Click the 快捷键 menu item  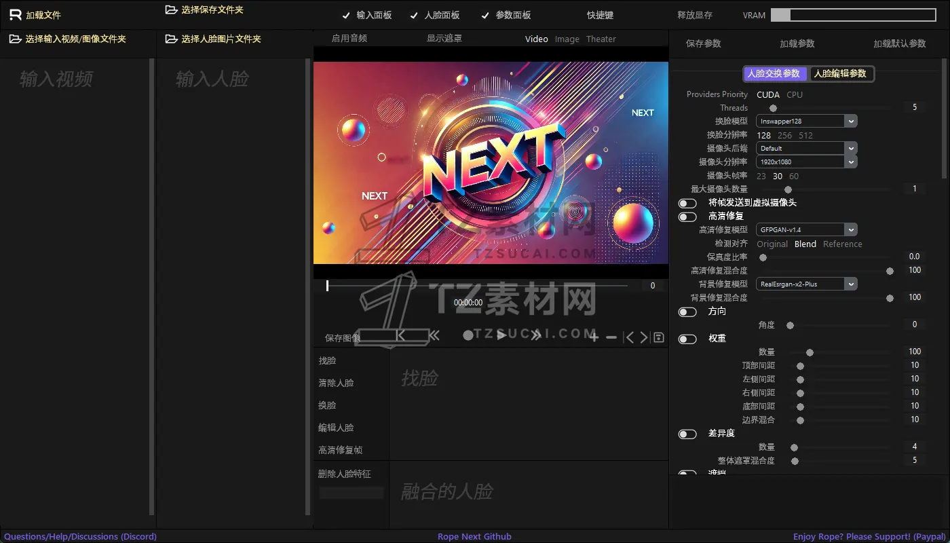point(601,15)
